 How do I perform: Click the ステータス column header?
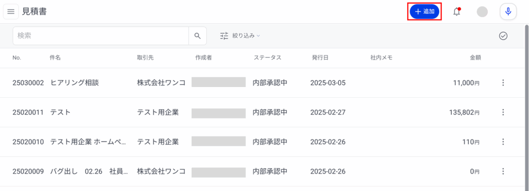click(x=268, y=58)
